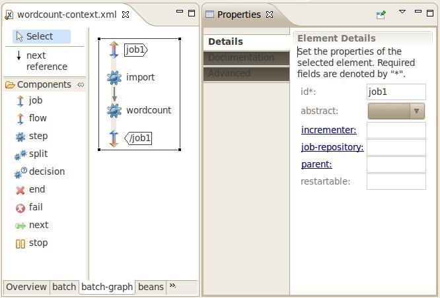Click the id input field
This screenshot has height=298, width=440.
(x=396, y=92)
